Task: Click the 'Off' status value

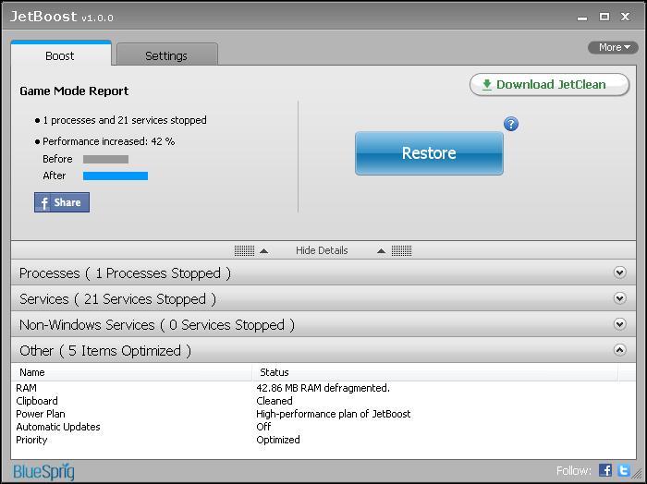Action: click(263, 427)
